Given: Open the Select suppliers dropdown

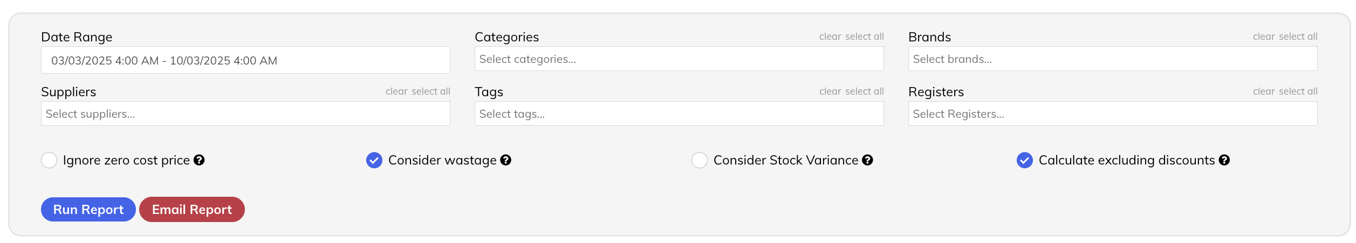Looking at the screenshot, I should click(x=245, y=113).
